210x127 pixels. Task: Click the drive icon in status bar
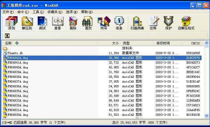4,123
